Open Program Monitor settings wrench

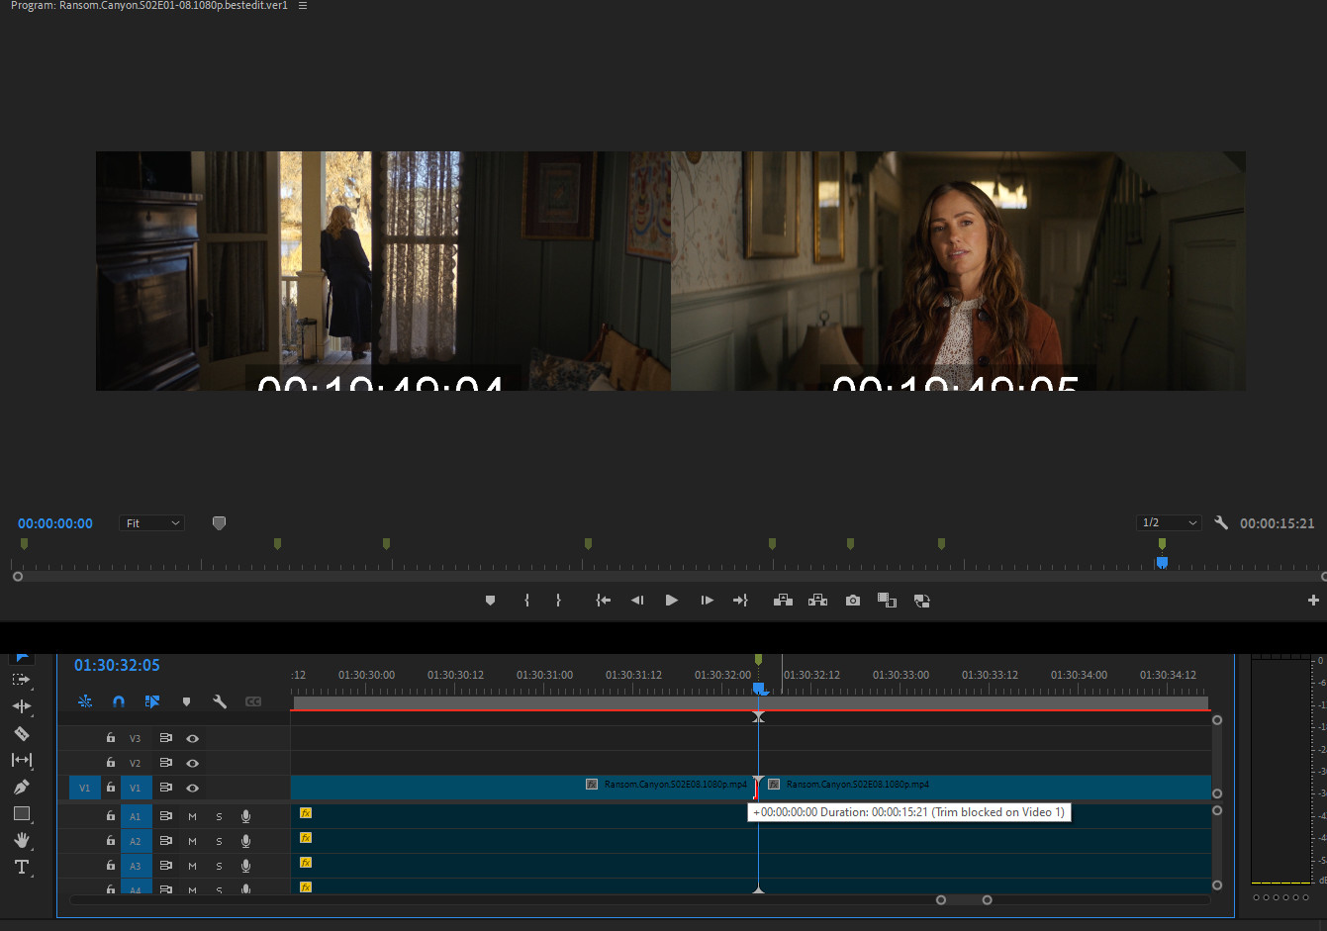tap(1221, 522)
